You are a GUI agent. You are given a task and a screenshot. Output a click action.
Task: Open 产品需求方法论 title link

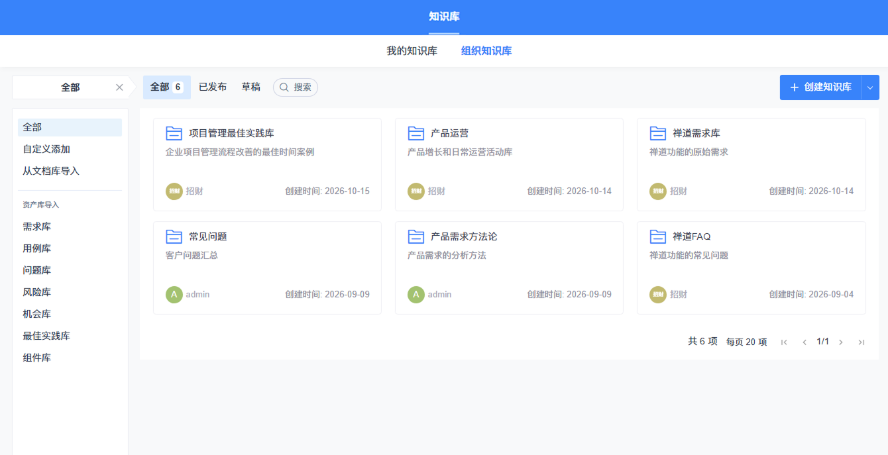[464, 236]
